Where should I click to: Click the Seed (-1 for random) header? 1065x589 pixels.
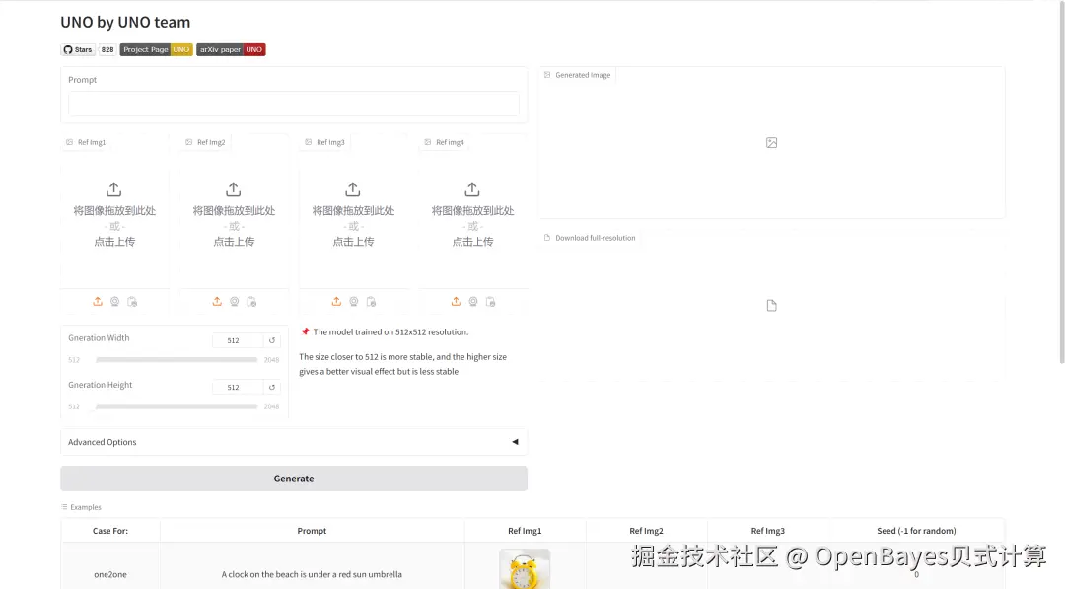(x=916, y=531)
